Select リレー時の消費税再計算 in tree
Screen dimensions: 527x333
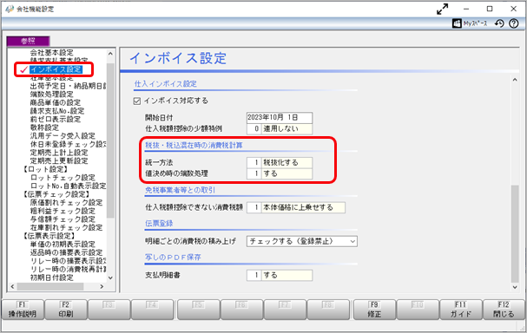68,269
